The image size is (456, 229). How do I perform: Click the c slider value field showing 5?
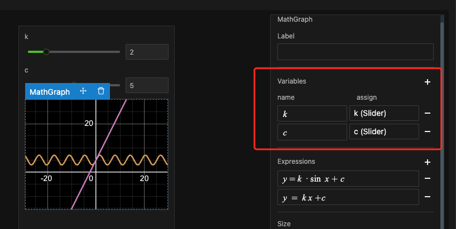[x=147, y=85]
